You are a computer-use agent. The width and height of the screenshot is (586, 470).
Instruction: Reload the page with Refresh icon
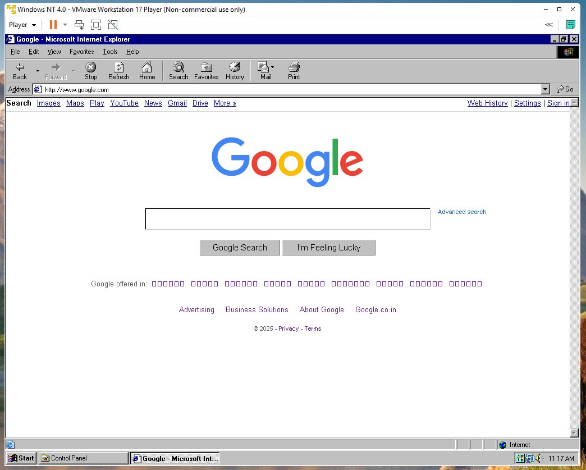pyautogui.click(x=119, y=71)
